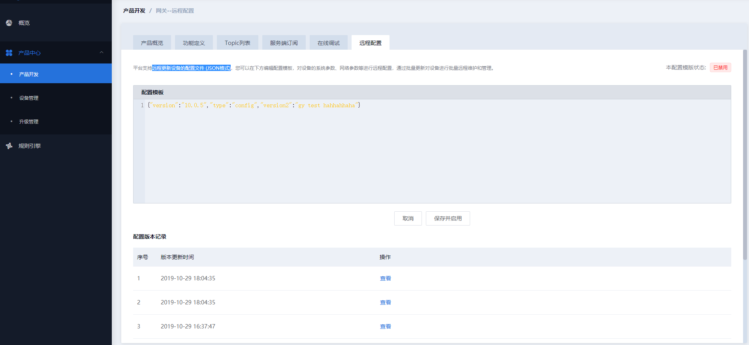The height and width of the screenshot is (345, 749).
Task: Select the 服务端订阅 tab
Action: click(x=284, y=43)
